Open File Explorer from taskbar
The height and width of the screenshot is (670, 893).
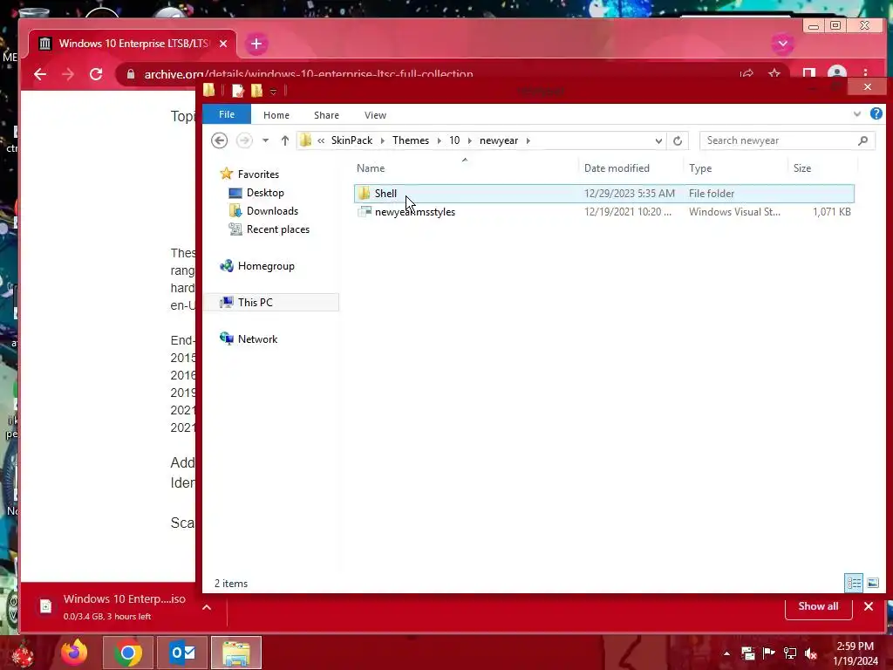pos(236,653)
